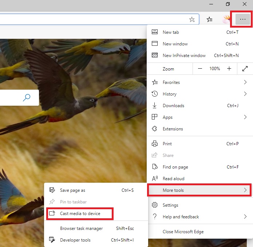Open the Extensions menu item
This screenshot has width=253, height=247.
coord(199,129)
